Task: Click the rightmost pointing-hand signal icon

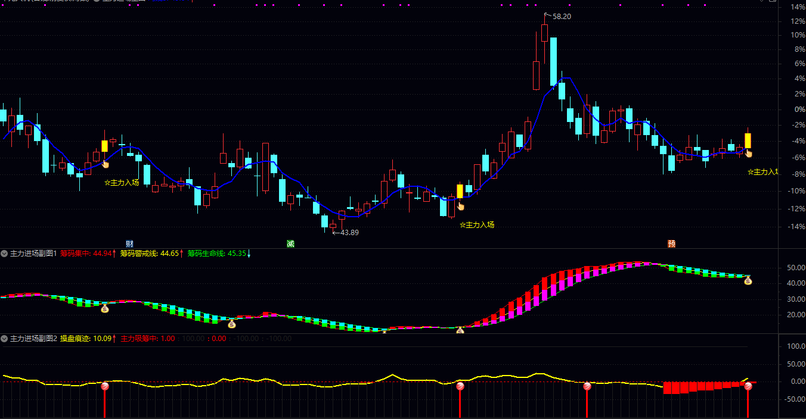Action: pos(749,153)
